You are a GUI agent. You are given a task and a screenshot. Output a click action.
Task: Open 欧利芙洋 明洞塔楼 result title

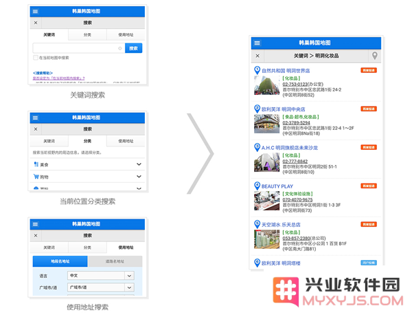[x=281, y=263]
